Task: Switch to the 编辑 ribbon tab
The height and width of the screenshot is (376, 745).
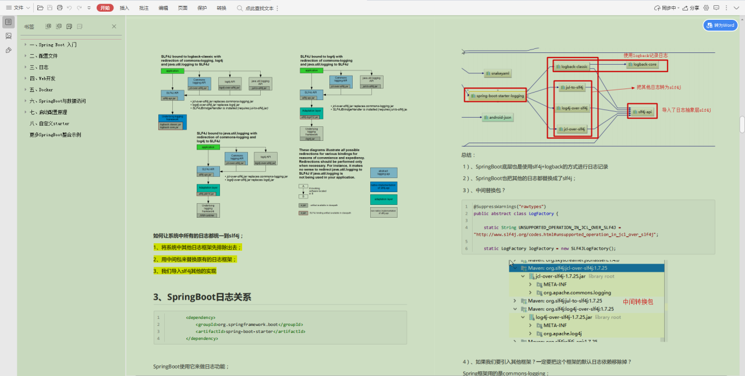Action: point(164,8)
